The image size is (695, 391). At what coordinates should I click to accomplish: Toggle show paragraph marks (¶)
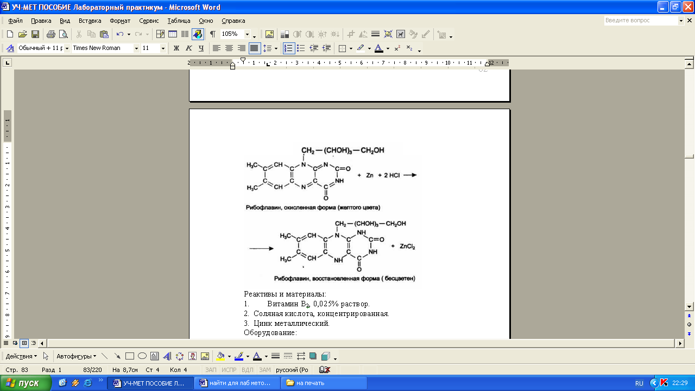212,34
